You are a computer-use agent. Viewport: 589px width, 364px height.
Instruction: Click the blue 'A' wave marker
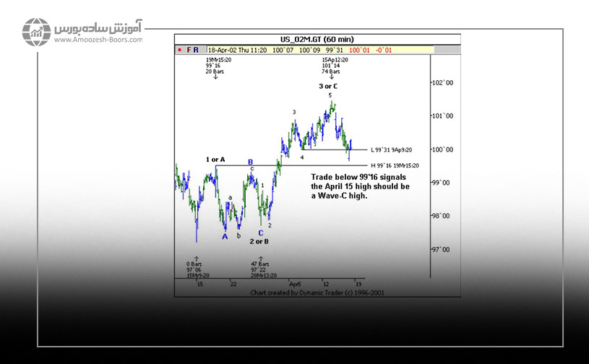point(225,236)
